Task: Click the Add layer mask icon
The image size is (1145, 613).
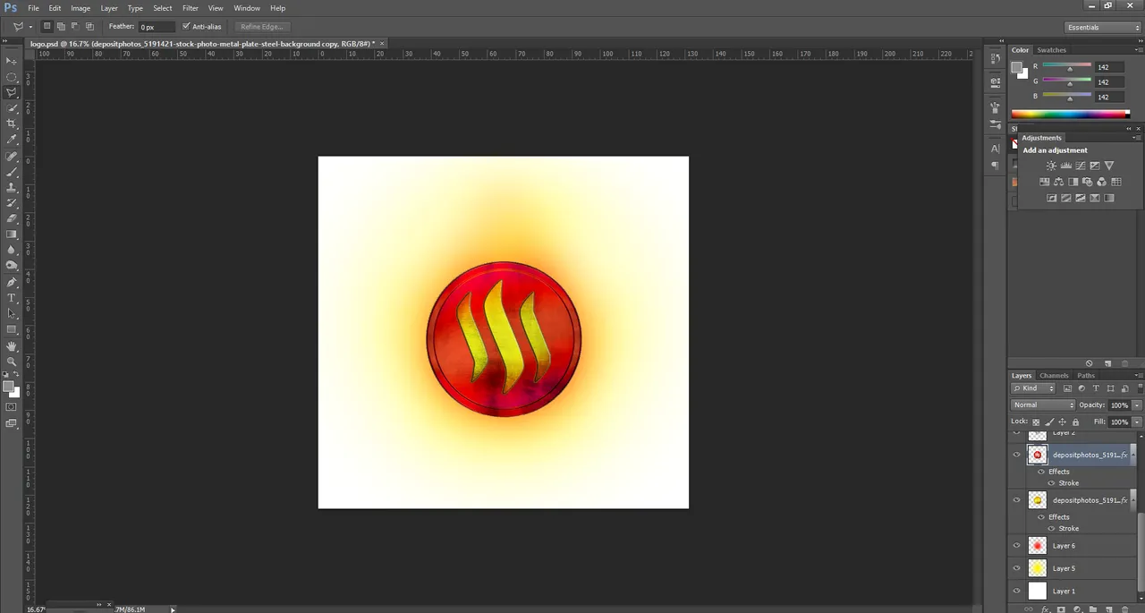Action: click(x=1061, y=609)
